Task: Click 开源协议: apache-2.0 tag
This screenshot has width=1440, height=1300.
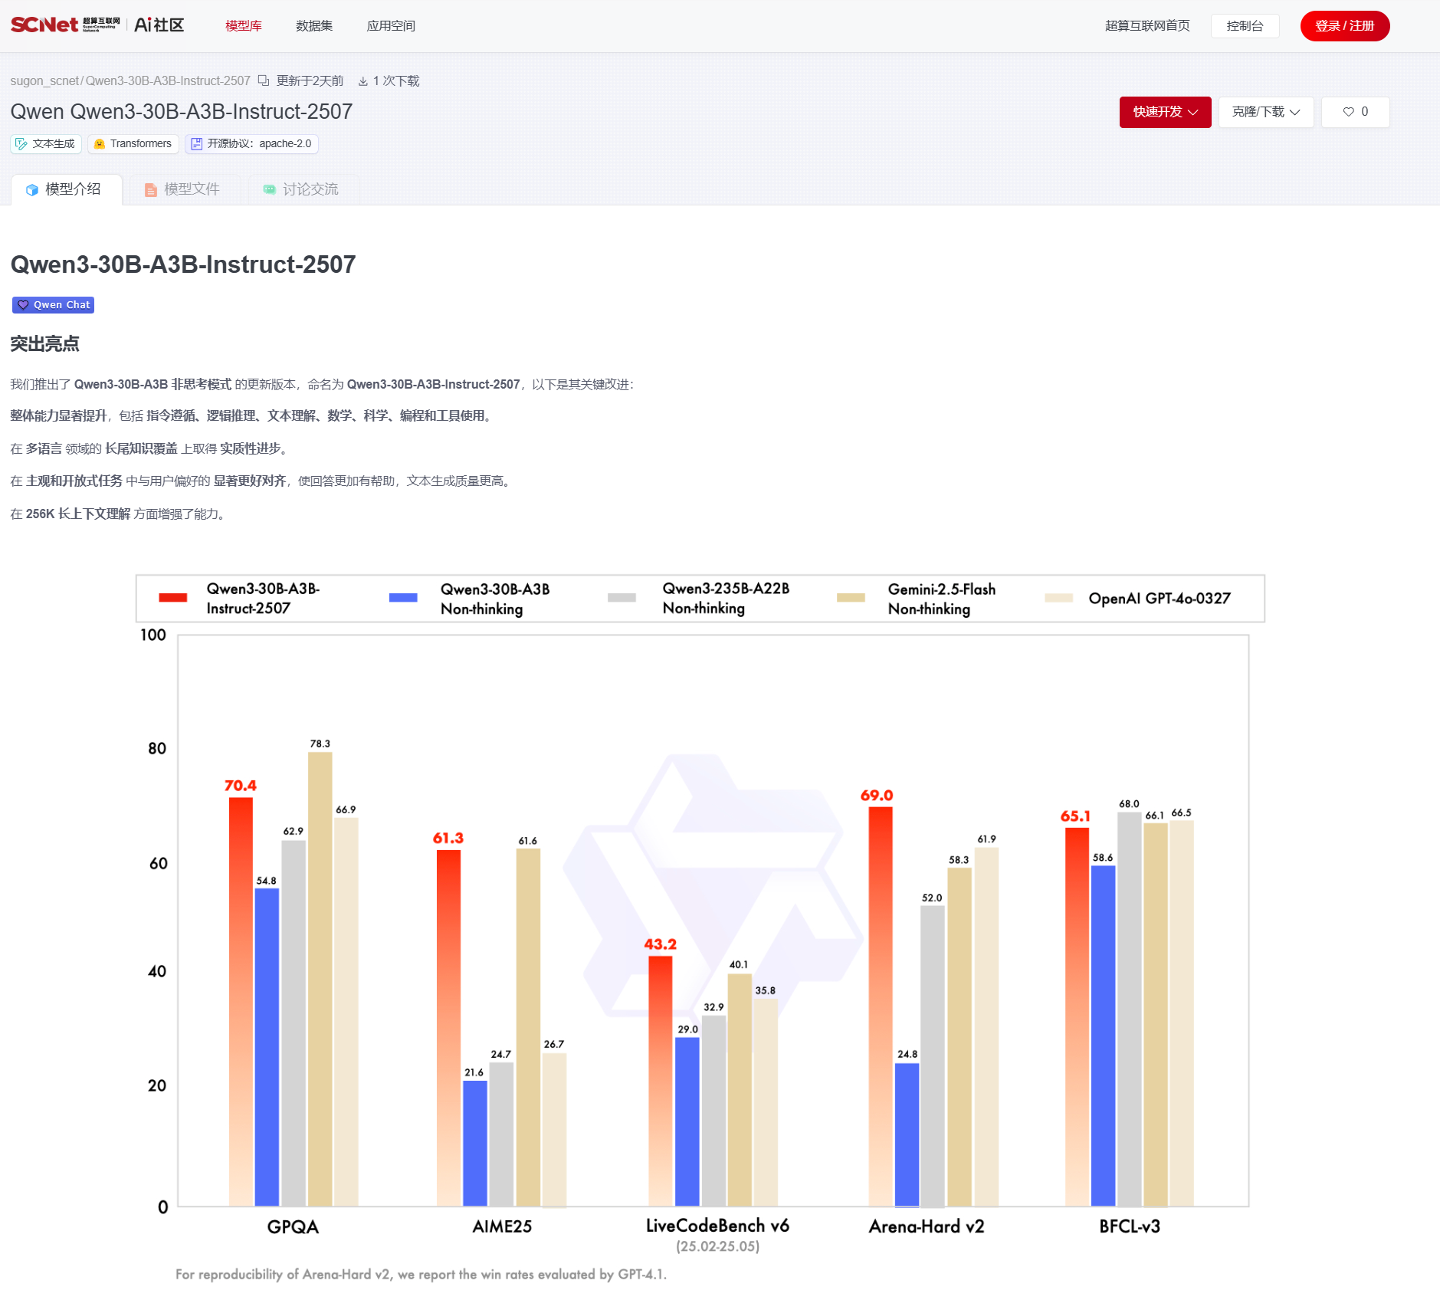Action: pyautogui.click(x=251, y=144)
